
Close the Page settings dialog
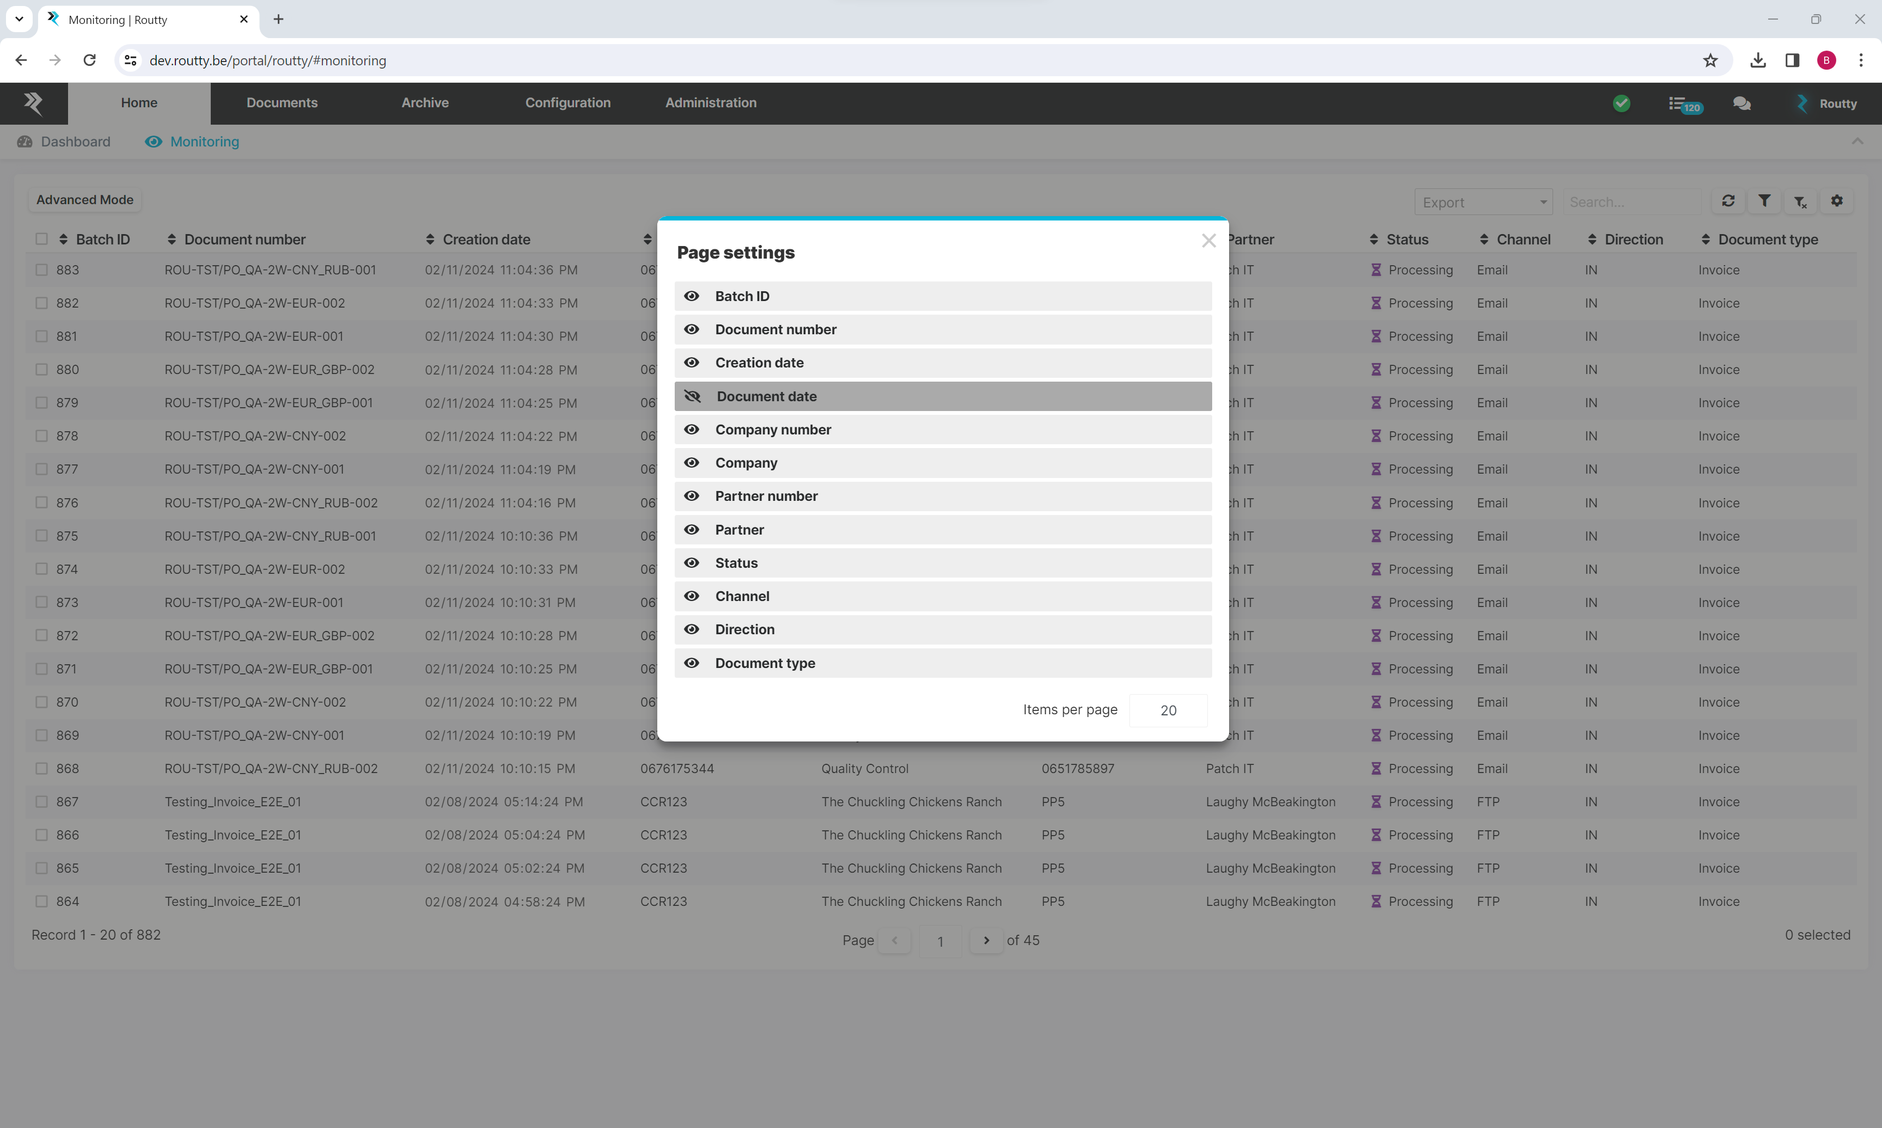(x=1208, y=241)
